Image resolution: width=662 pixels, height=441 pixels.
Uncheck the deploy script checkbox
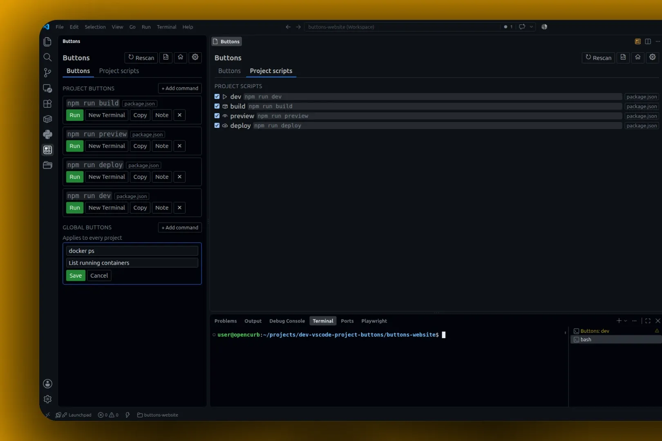pos(217,126)
